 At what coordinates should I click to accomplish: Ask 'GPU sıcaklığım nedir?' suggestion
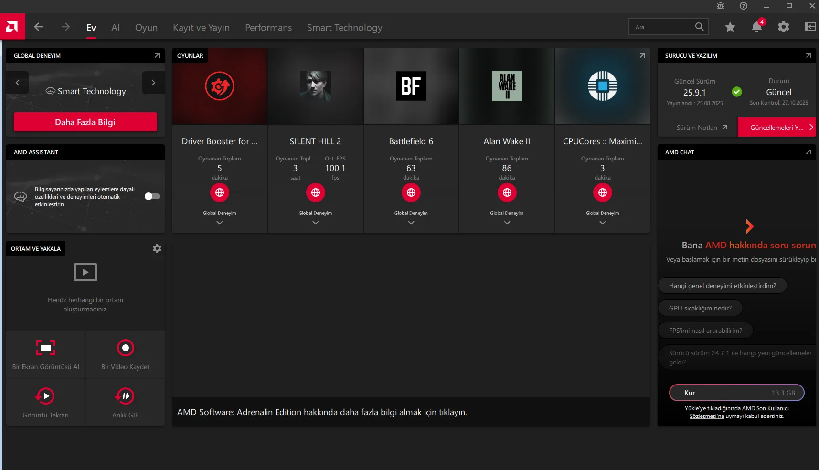pyautogui.click(x=701, y=308)
